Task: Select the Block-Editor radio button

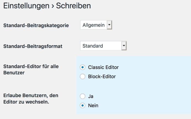Action: coord(82,77)
